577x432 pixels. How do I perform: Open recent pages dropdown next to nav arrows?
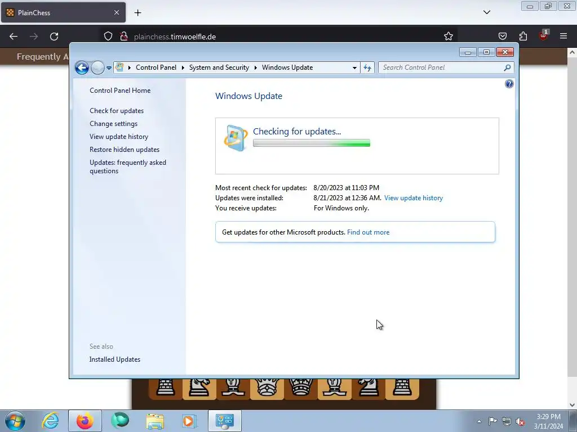pos(109,68)
